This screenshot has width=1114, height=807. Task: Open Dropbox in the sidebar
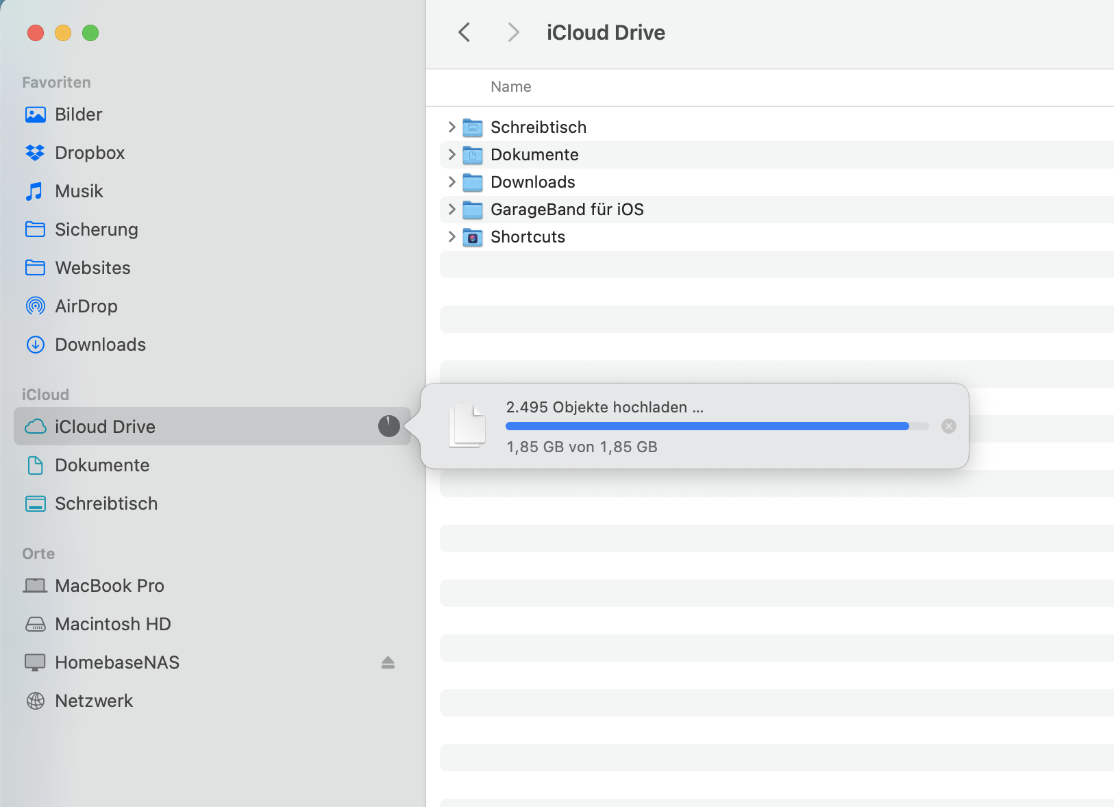pos(89,153)
